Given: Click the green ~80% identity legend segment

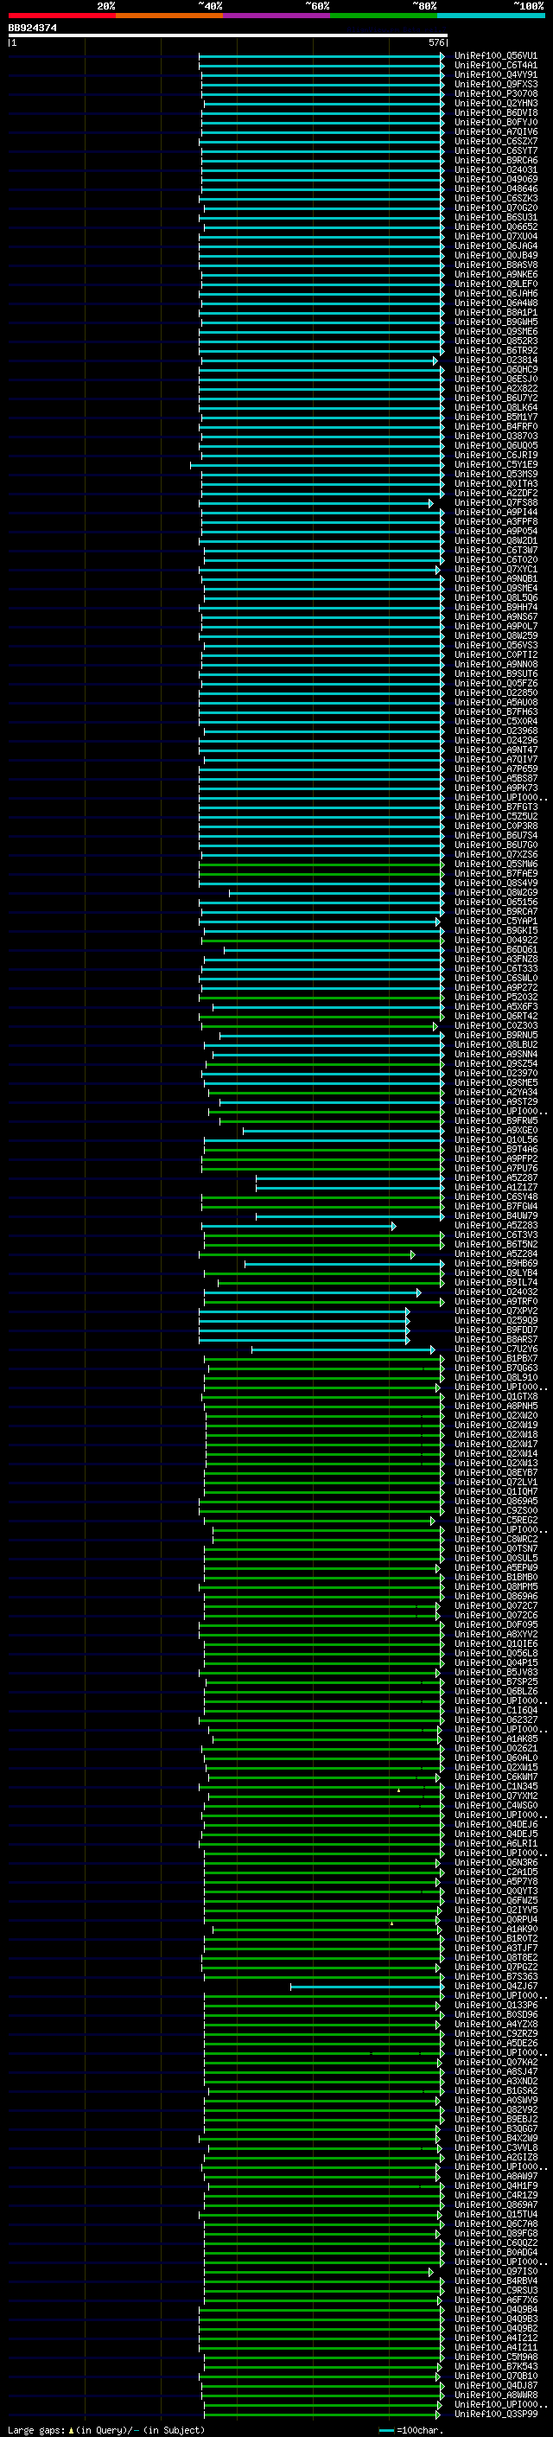Looking at the screenshot, I should [384, 16].
